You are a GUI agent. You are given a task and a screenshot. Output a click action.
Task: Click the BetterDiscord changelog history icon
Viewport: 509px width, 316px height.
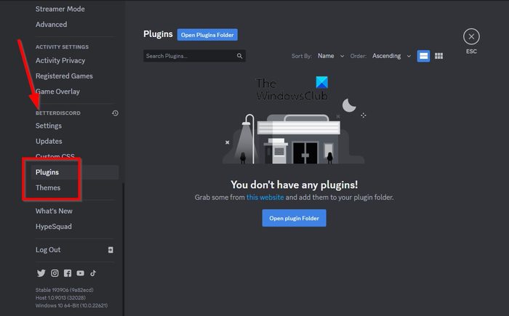(x=115, y=113)
